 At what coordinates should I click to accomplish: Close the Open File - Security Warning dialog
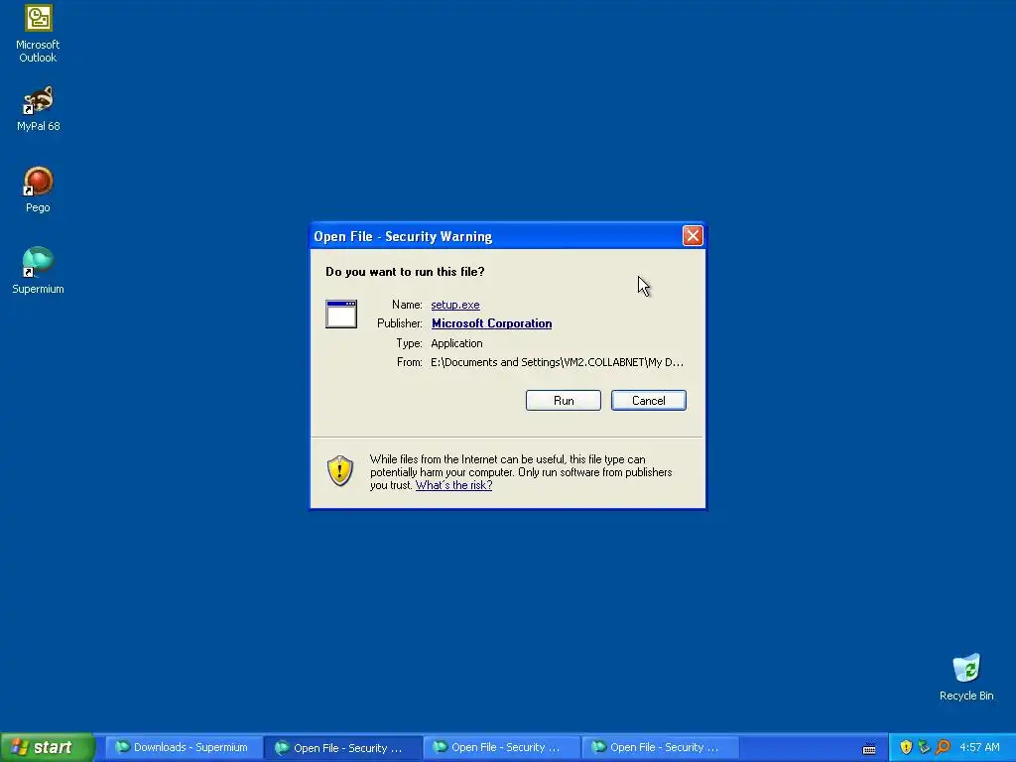tap(693, 236)
